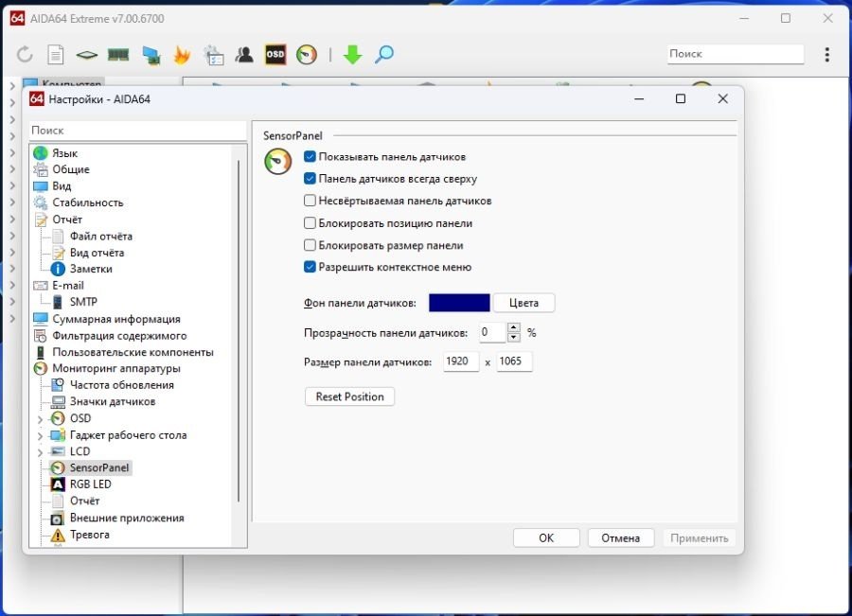Select RGB LED settings item
The image size is (852, 616).
pos(90,484)
